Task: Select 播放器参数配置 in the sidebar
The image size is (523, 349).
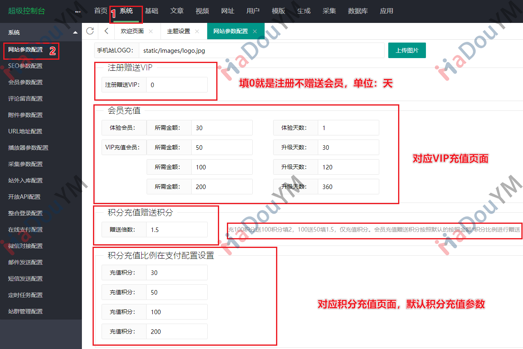Action: coord(28,148)
